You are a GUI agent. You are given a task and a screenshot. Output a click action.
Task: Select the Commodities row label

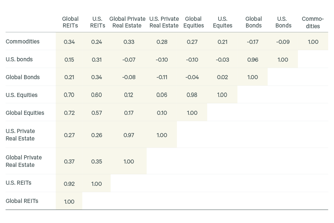[x=23, y=42]
